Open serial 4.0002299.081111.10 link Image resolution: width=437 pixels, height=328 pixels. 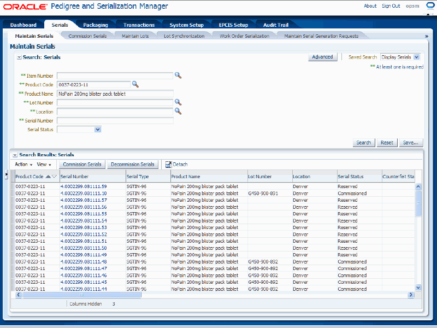pyautogui.click(x=84, y=194)
